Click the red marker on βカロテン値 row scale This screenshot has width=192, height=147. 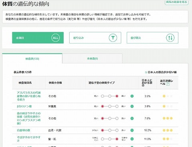[102, 106]
